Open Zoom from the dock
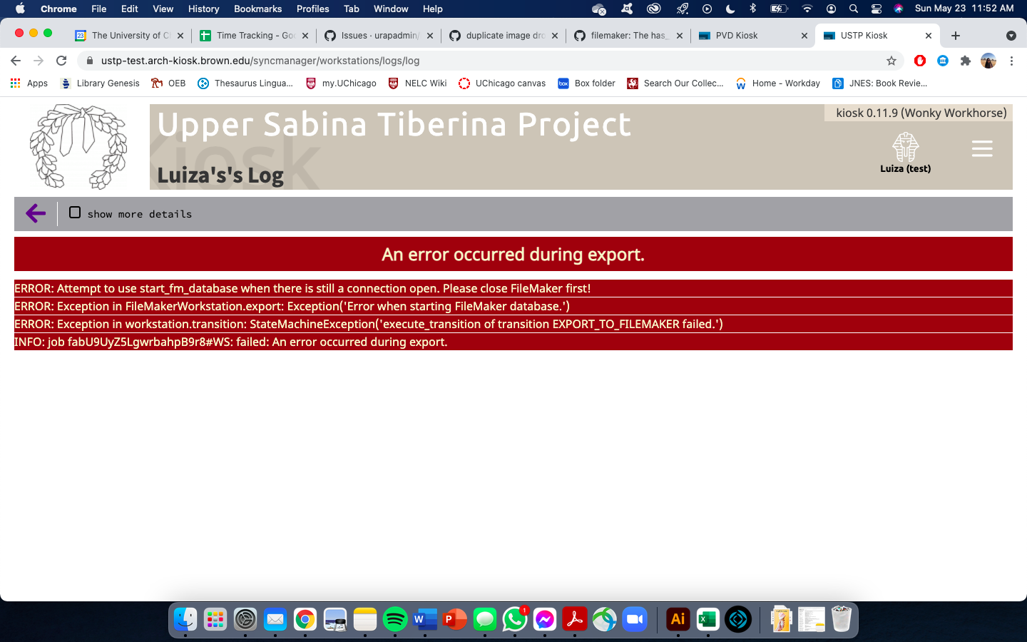 point(635,619)
